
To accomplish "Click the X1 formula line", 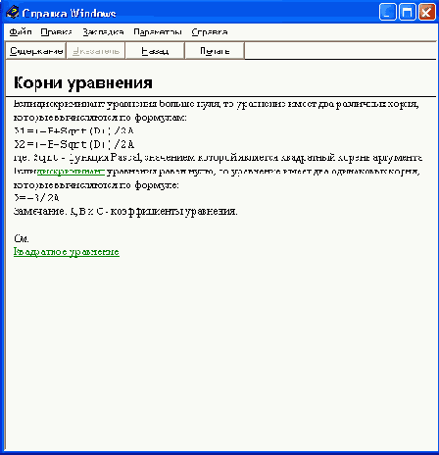I will point(73,130).
